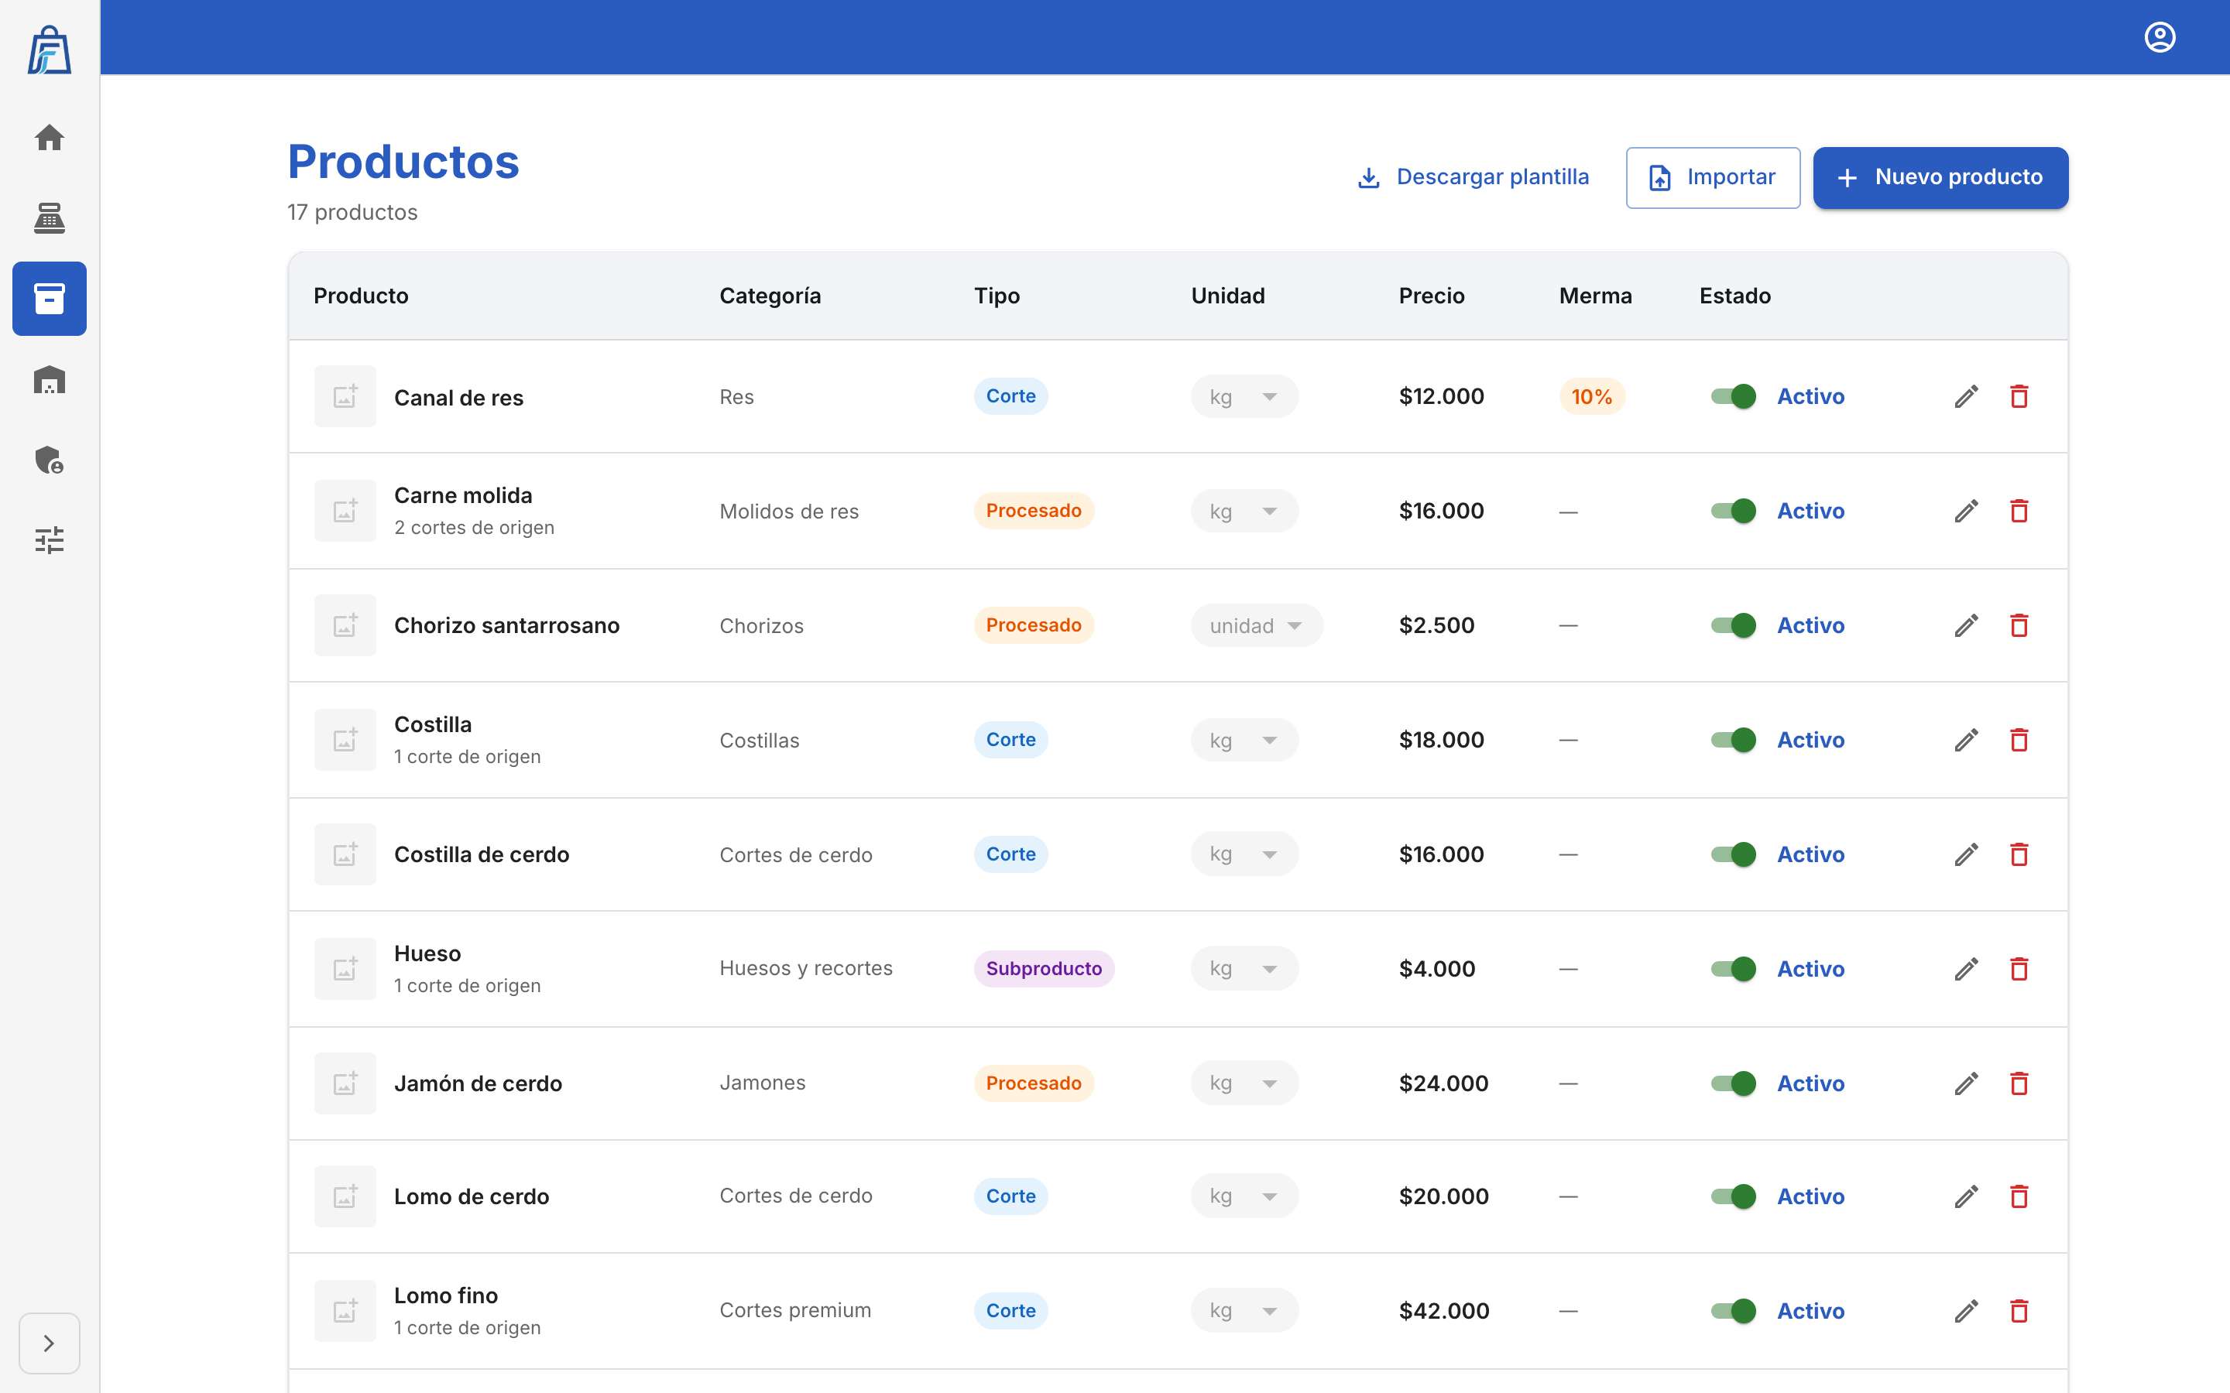The width and height of the screenshot is (2230, 1393).
Task: Open the warehouse icon in sidebar
Action: pos(49,379)
